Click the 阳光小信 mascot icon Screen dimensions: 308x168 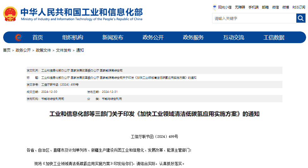[x=215, y=7]
